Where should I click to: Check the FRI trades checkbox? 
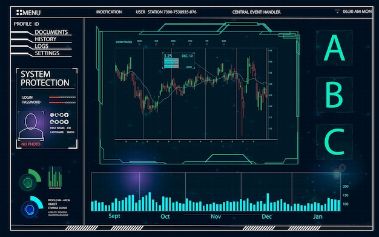[x=206, y=44]
